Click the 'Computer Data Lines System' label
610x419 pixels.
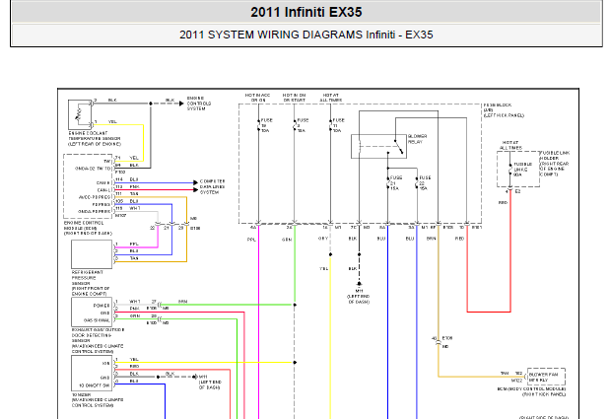point(212,186)
